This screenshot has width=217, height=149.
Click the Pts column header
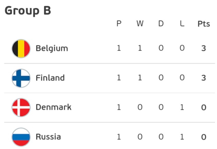point(204,24)
